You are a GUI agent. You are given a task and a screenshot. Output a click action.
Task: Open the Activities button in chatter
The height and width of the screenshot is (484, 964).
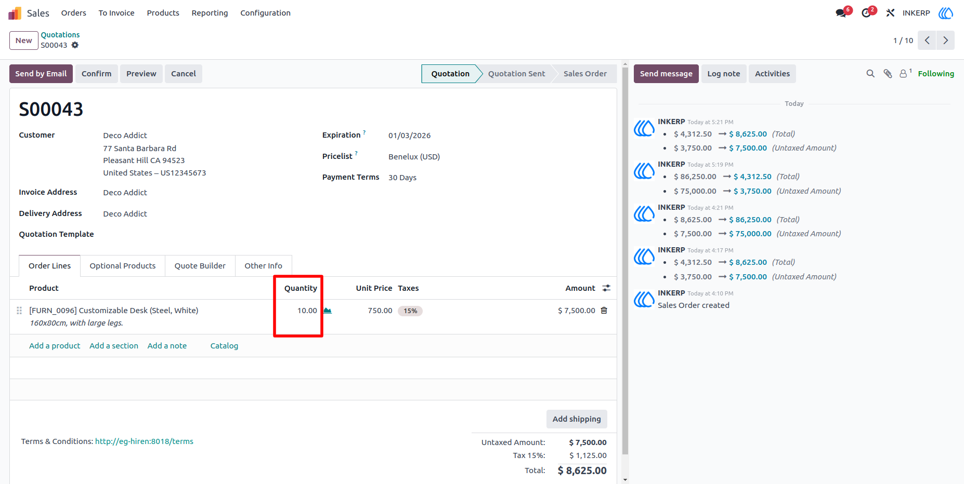(x=773, y=74)
